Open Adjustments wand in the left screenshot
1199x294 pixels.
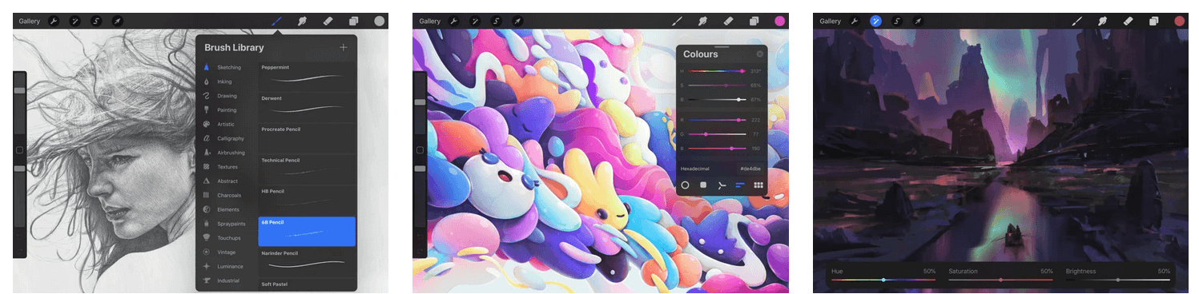click(74, 21)
